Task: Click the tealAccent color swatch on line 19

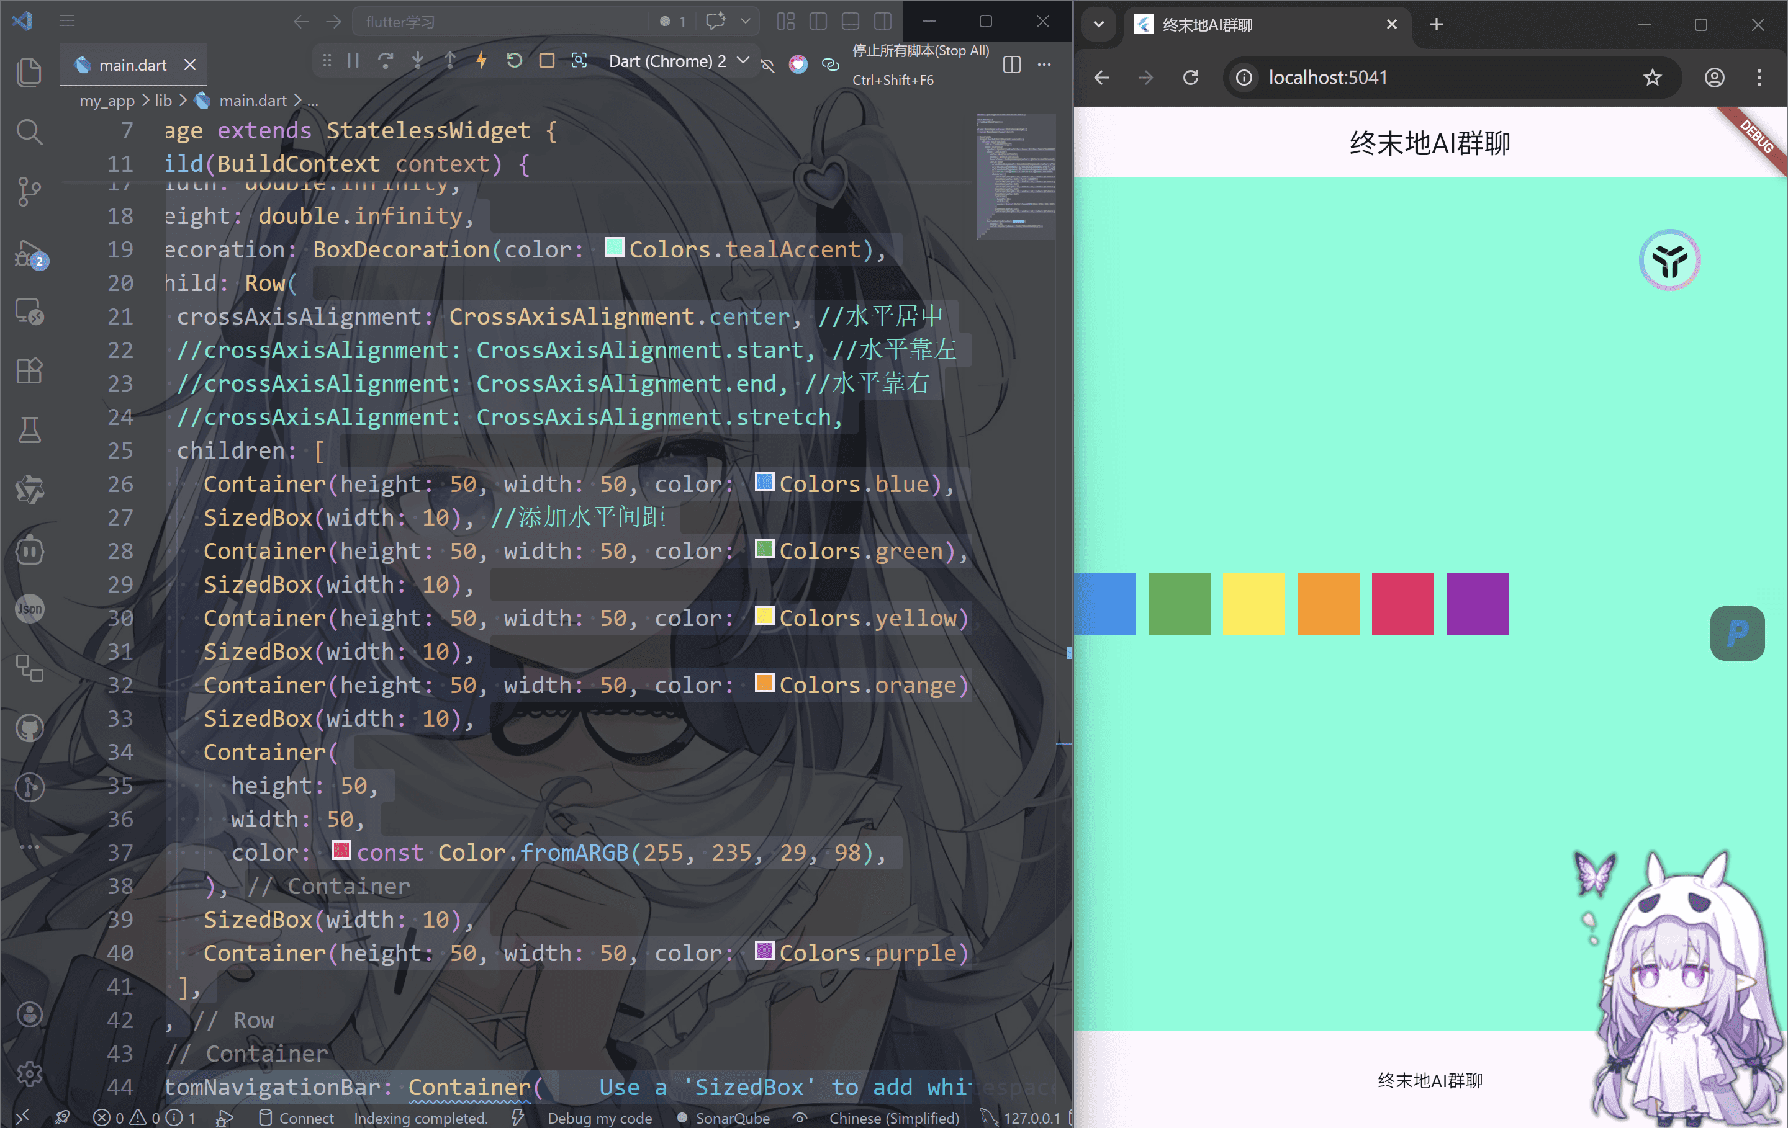Action: (x=614, y=247)
